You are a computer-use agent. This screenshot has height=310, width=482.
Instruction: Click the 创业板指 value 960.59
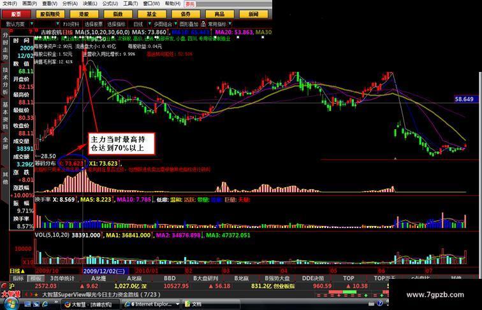(322, 286)
